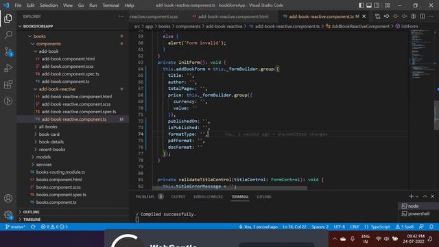
Task: Collapse the add-book-reactive folder
Action: 57,89
